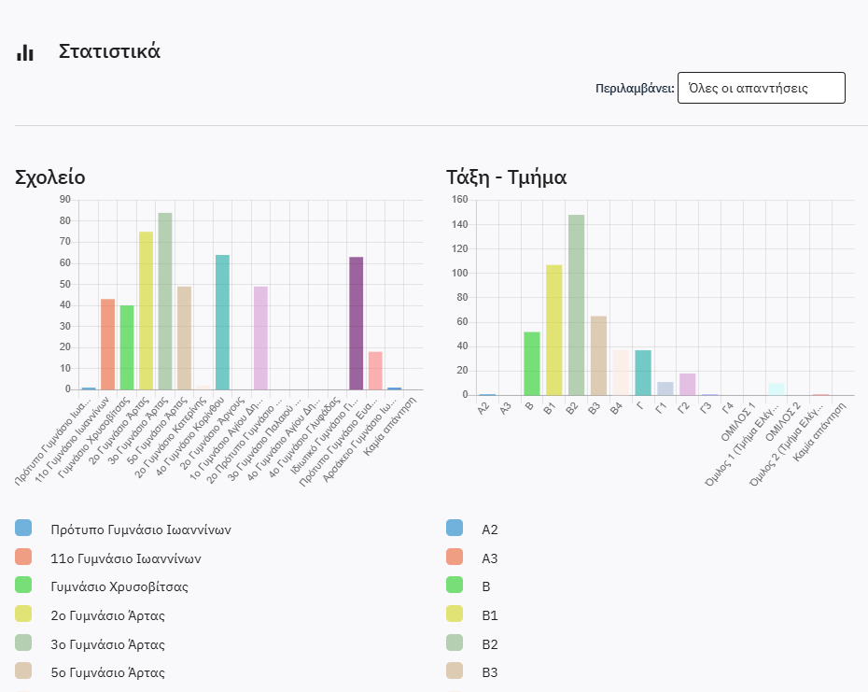Toggle the A2 legend color swatch
The width and height of the screenshot is (868, 692).
tap(455, 528)
